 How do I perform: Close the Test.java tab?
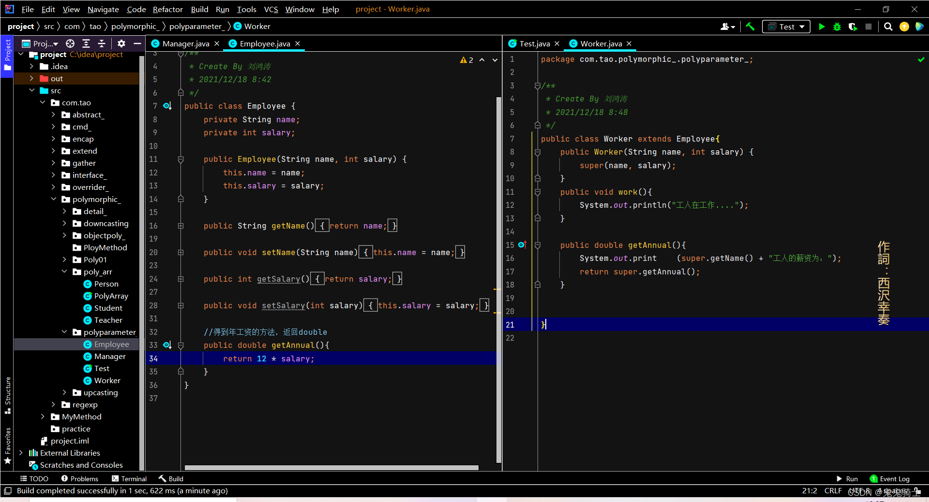[x=557, y=43]
